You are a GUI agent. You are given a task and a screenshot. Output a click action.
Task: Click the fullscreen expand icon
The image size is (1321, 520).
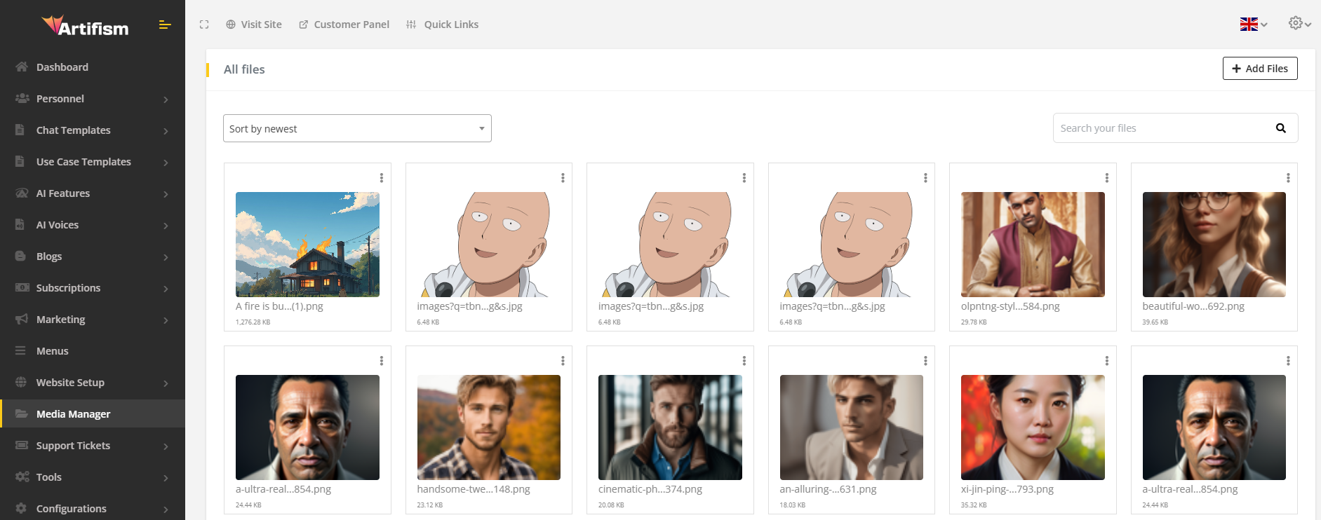coord(204,25)
